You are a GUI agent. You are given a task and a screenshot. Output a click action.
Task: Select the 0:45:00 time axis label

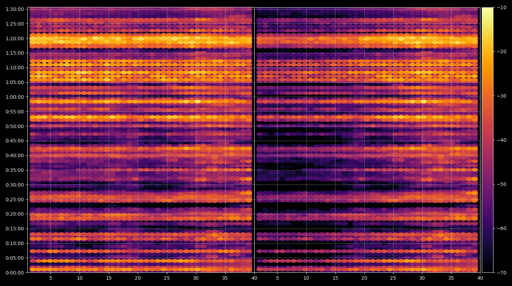[x=15, y=141]
